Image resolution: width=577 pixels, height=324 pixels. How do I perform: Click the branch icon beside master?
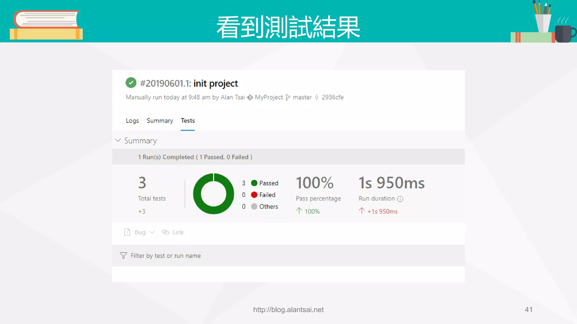tap(288, 97)
